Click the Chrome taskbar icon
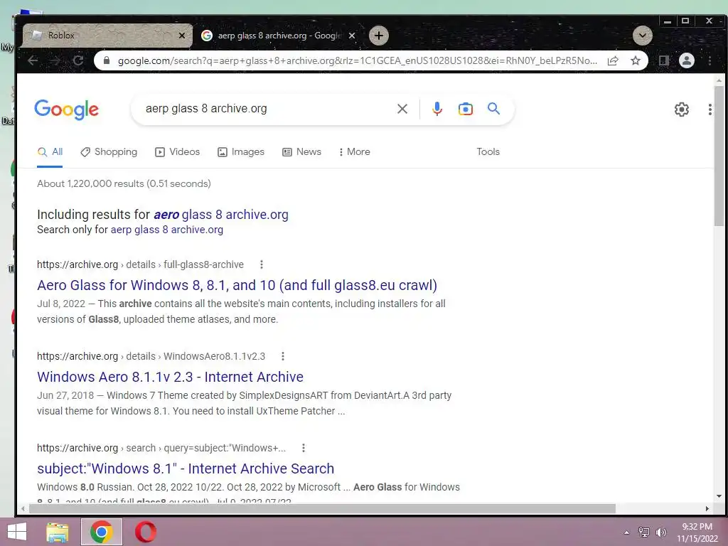The image size is (728, 546). coord(102,532)
